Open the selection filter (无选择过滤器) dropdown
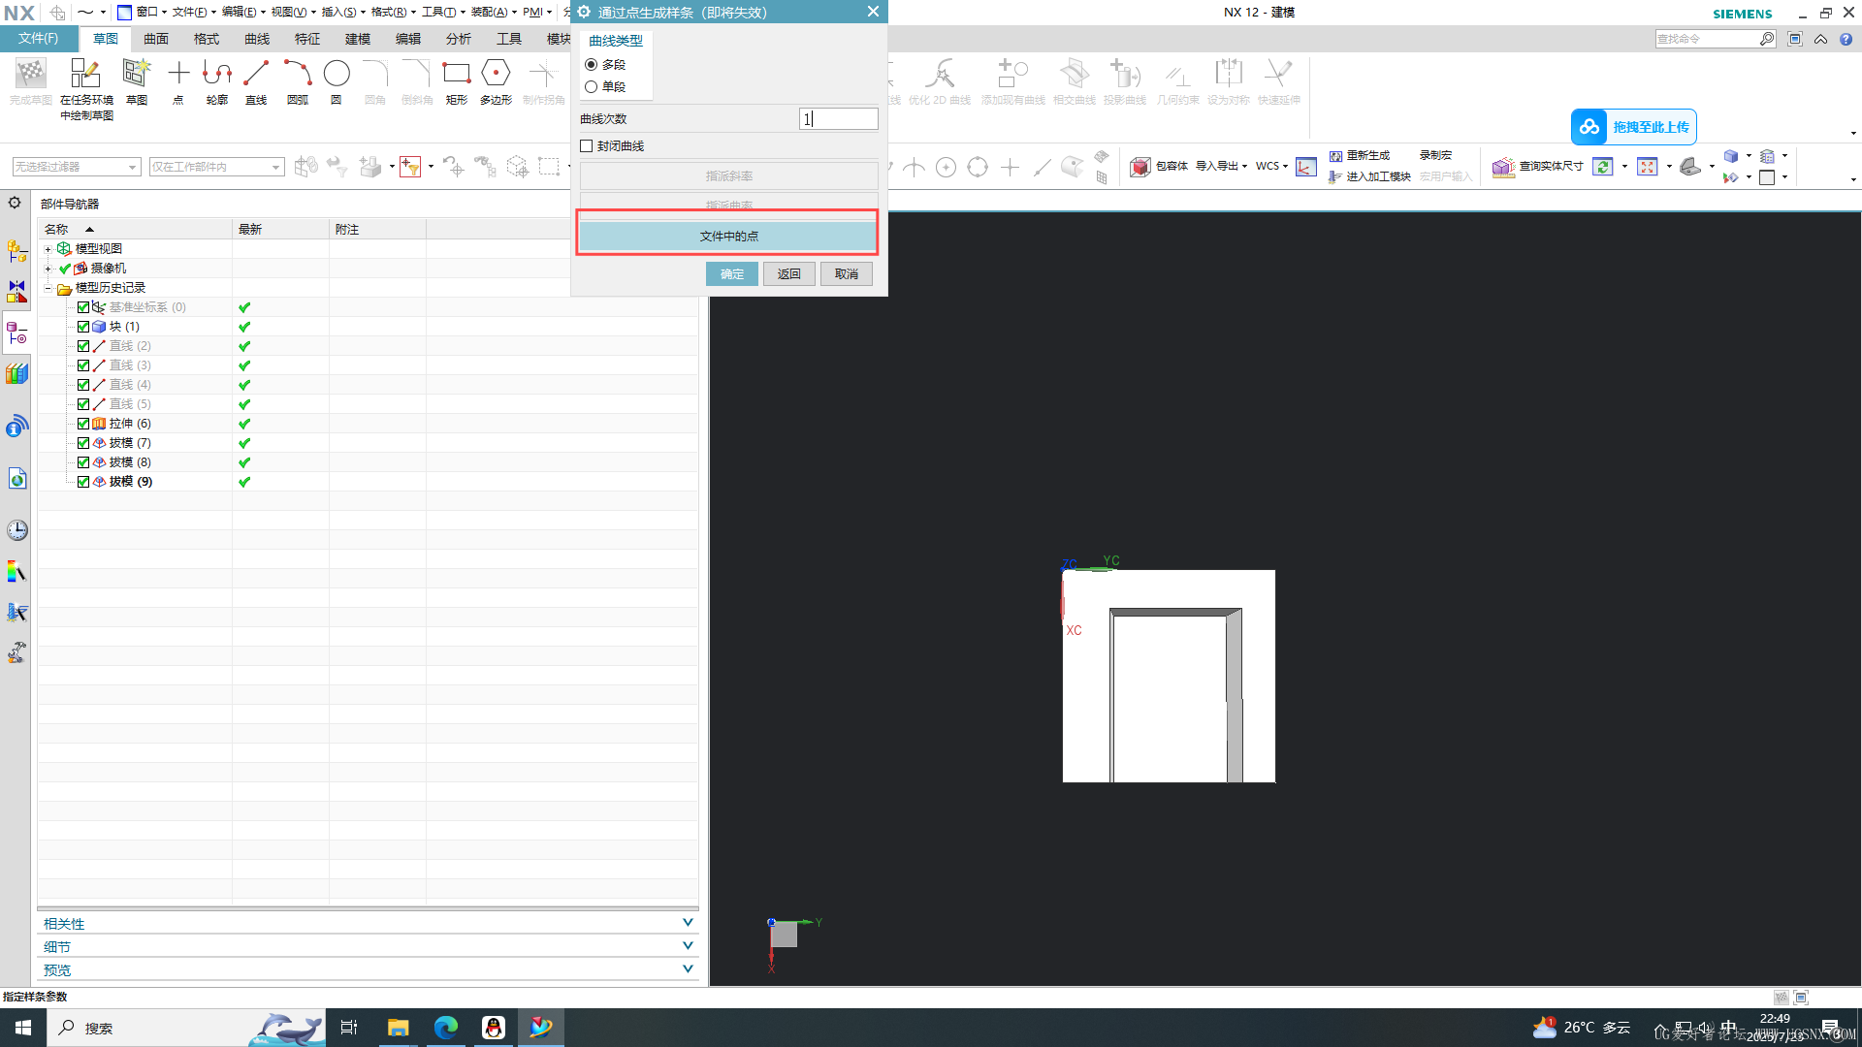The image size is (1862, 1047). point(77,168)
